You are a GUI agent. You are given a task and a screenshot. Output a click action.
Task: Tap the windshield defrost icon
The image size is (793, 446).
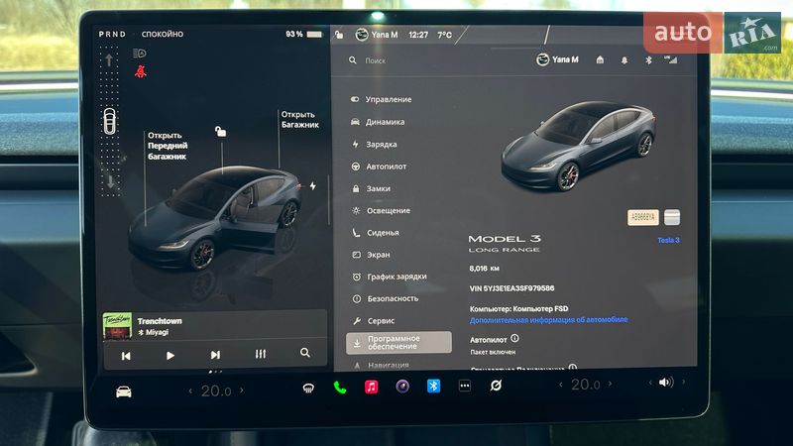pyautogui.click(x=308, y=389)
